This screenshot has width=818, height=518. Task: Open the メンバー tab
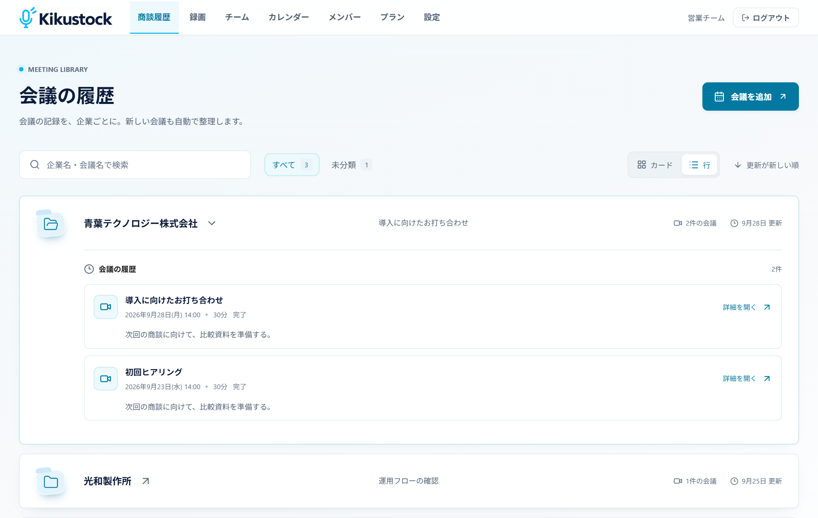(345, 17)
